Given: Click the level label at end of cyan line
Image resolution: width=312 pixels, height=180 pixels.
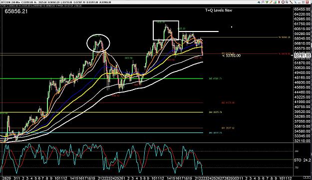Looking at the screenshot, I should click(215, 133).
